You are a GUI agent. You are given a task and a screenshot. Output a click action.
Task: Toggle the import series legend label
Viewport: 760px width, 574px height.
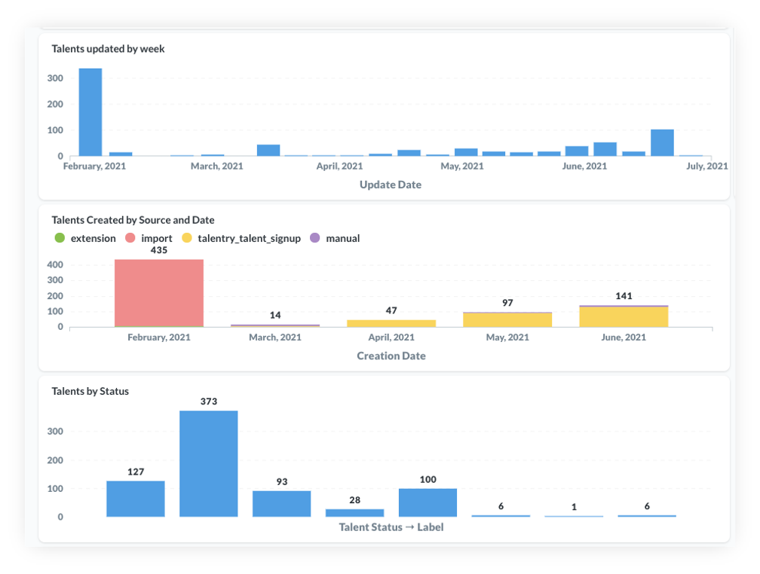pos(157,239)
